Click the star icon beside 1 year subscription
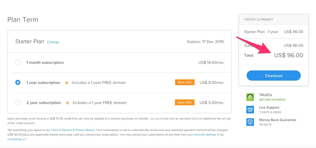 pyautogui.click(x=67, y=83)
